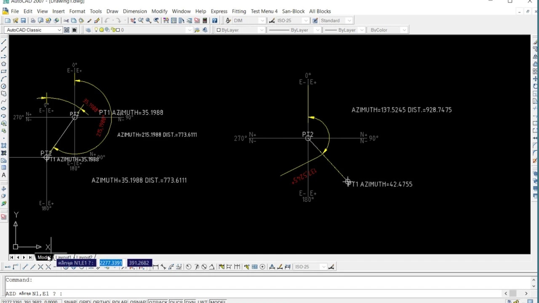Go to first layout tab arrow
Viewport: 539px width, 303px height.
point(11,257)
